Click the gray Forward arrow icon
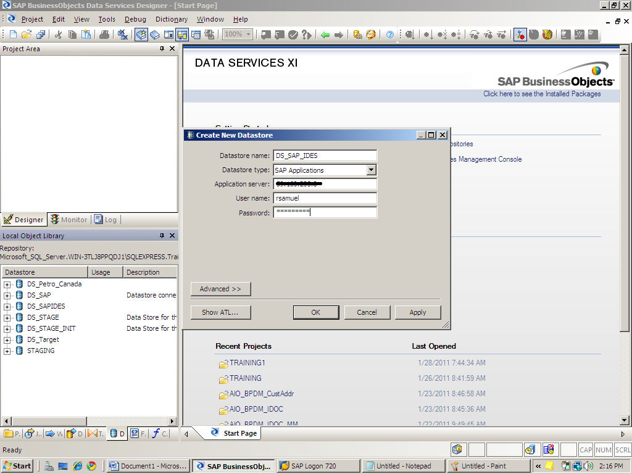The image size is (632, 474). tap(339, 35)
